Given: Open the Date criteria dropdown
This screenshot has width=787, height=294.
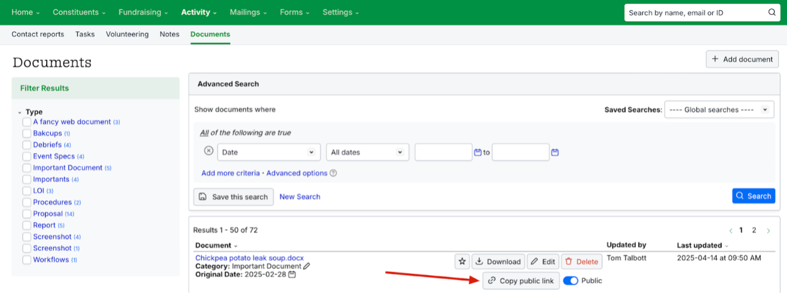Looking at the screenshot, I should (x=269, y=152).
